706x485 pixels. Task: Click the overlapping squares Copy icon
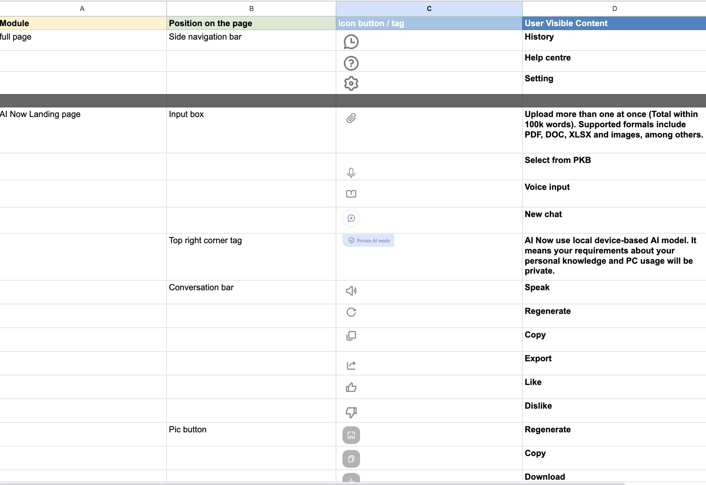[x=351, y=336]
